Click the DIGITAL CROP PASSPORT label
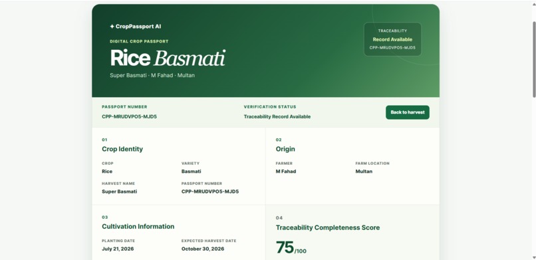Image resolution: width=536 pixels, height=260 pixels. click(x=139, y=41)
